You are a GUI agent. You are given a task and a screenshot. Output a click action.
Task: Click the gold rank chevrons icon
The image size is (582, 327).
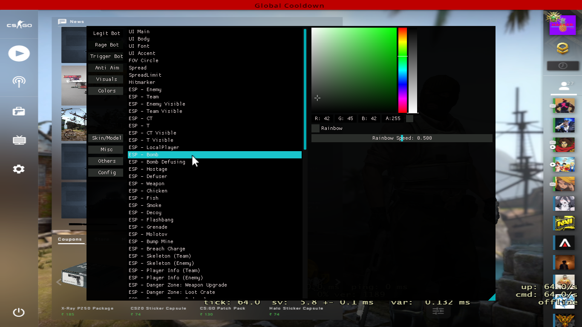pyautogui.click(x=563, y=48)
